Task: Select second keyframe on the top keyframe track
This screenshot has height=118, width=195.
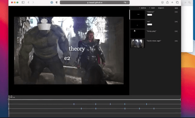Action: pos(96,104)
